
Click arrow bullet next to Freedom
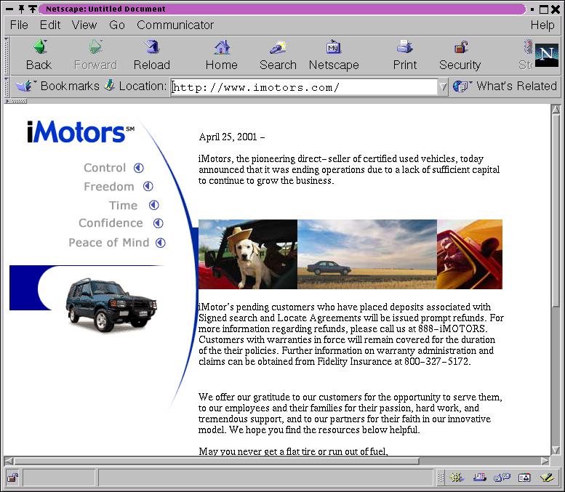[148, 186]
